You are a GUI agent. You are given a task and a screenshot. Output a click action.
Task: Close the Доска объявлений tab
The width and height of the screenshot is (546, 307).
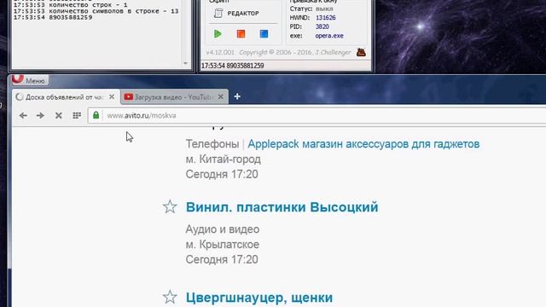(x=112, y=96)
